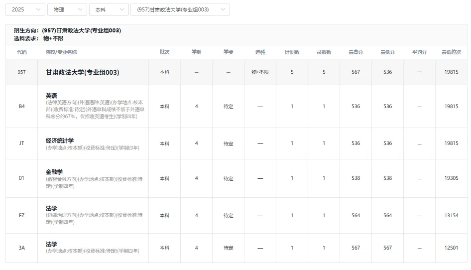
Task: Select the 甘肃政法大学(专业组003) table row title
Action: click(x=82, y=72)
